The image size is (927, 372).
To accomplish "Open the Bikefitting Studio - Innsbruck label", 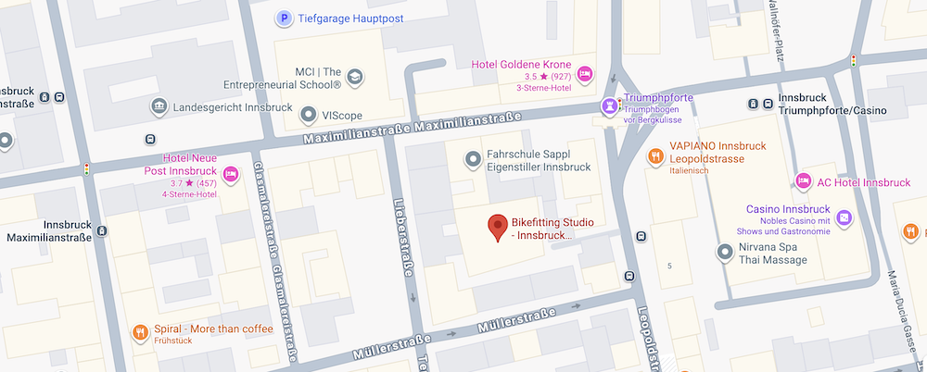I will coord(552,229).
